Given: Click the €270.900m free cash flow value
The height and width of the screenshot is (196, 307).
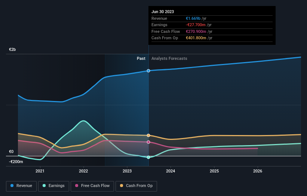Looking at the screenshot, I should [x=196, y=31].
